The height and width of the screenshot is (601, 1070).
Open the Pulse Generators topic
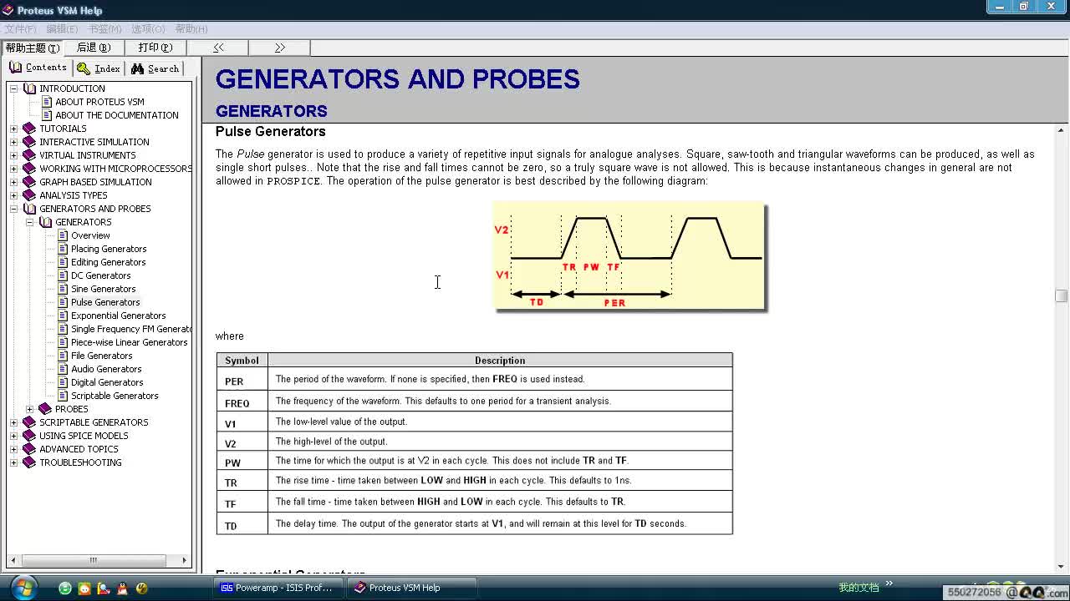tap(105, 302)
